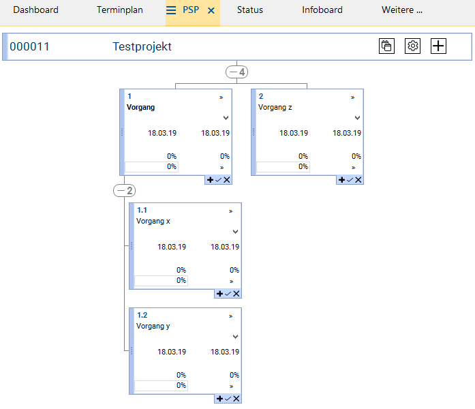Grab the drag handle dots of card 1 Vorgang

tap(122, 132)
